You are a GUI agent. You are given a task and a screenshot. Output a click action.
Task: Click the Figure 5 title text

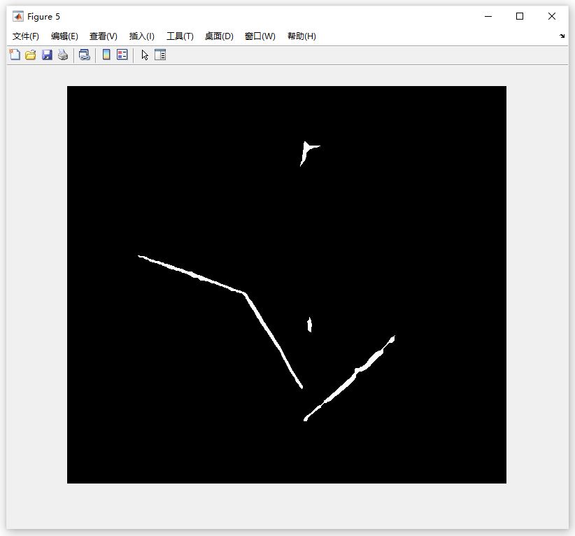43,17
